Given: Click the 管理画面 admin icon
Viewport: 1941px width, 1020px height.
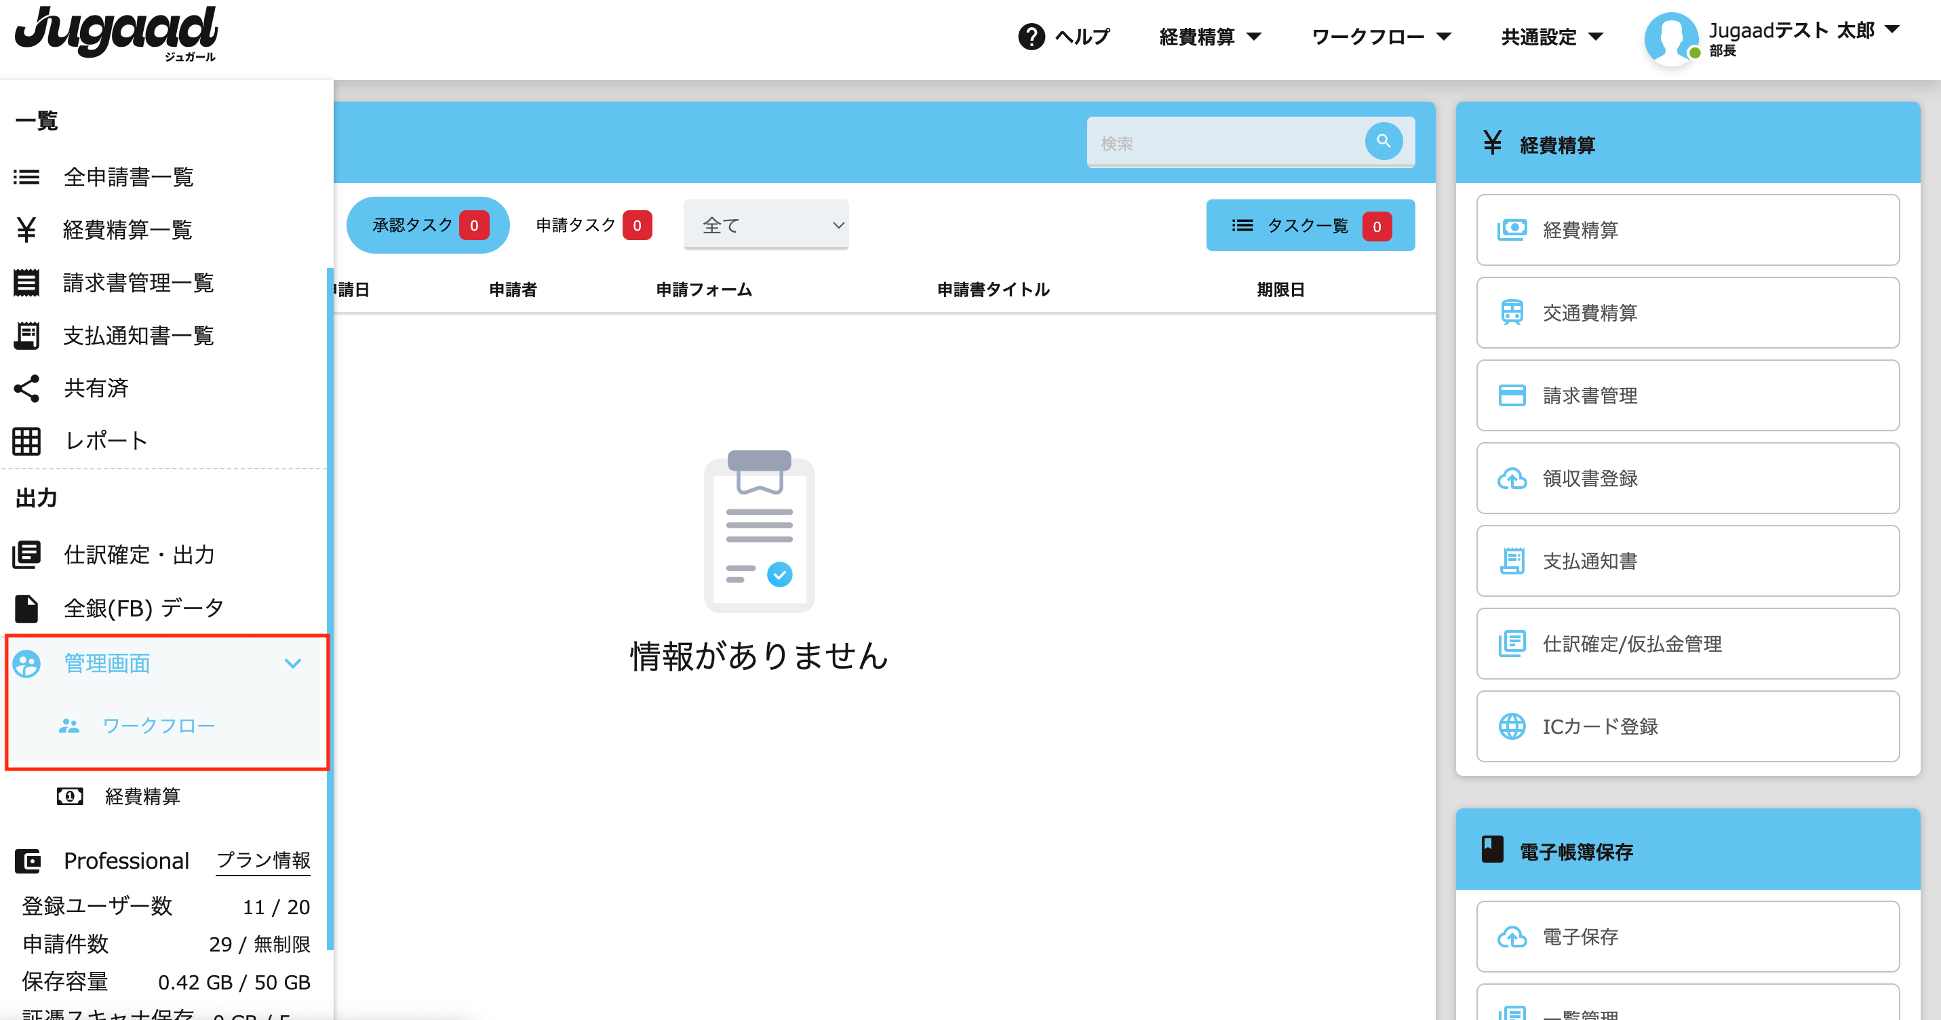Looking at the screenshot, I should coord(26,664).
